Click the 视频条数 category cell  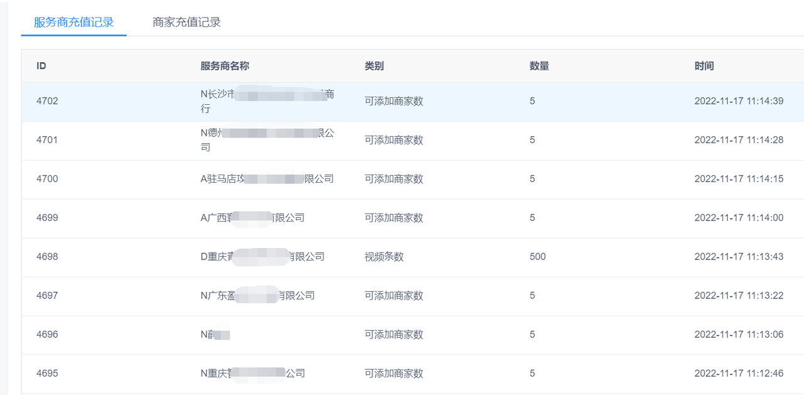[384, 257]
